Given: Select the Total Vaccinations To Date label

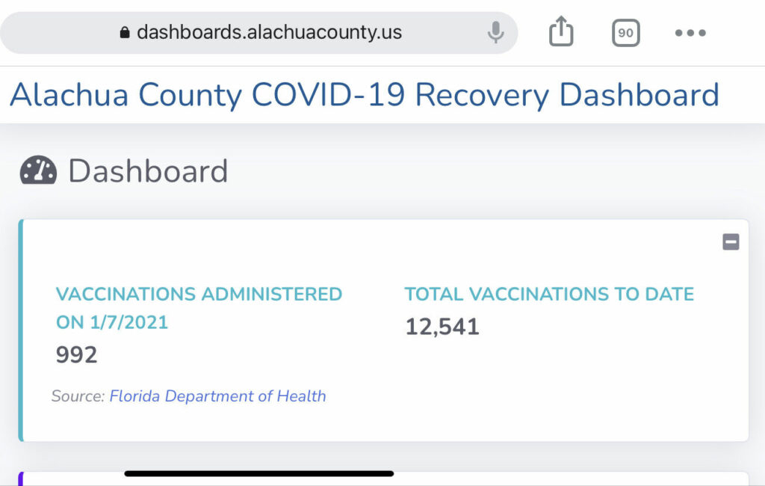Looking at the screenshot, I should point(549,294).
